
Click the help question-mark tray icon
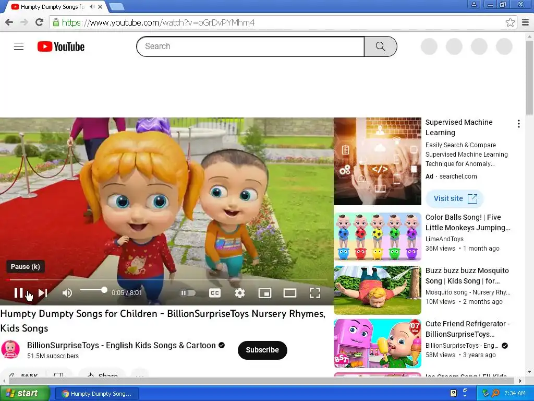click(453, 393)
